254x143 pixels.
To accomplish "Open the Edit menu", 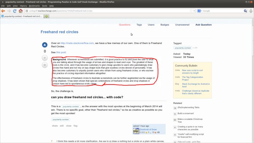I will (9, 6).
